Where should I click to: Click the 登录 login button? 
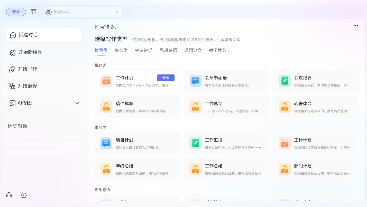click(16, 12)
